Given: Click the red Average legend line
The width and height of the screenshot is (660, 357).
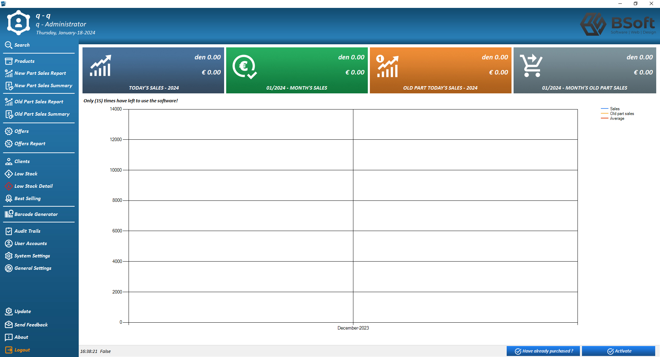Looking at the screenshot, I should tap(605, 118).
